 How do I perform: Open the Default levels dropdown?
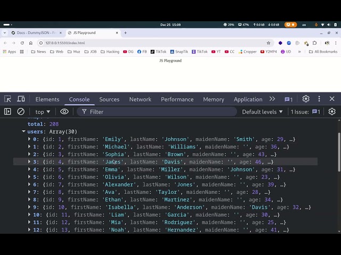(262, 112)
